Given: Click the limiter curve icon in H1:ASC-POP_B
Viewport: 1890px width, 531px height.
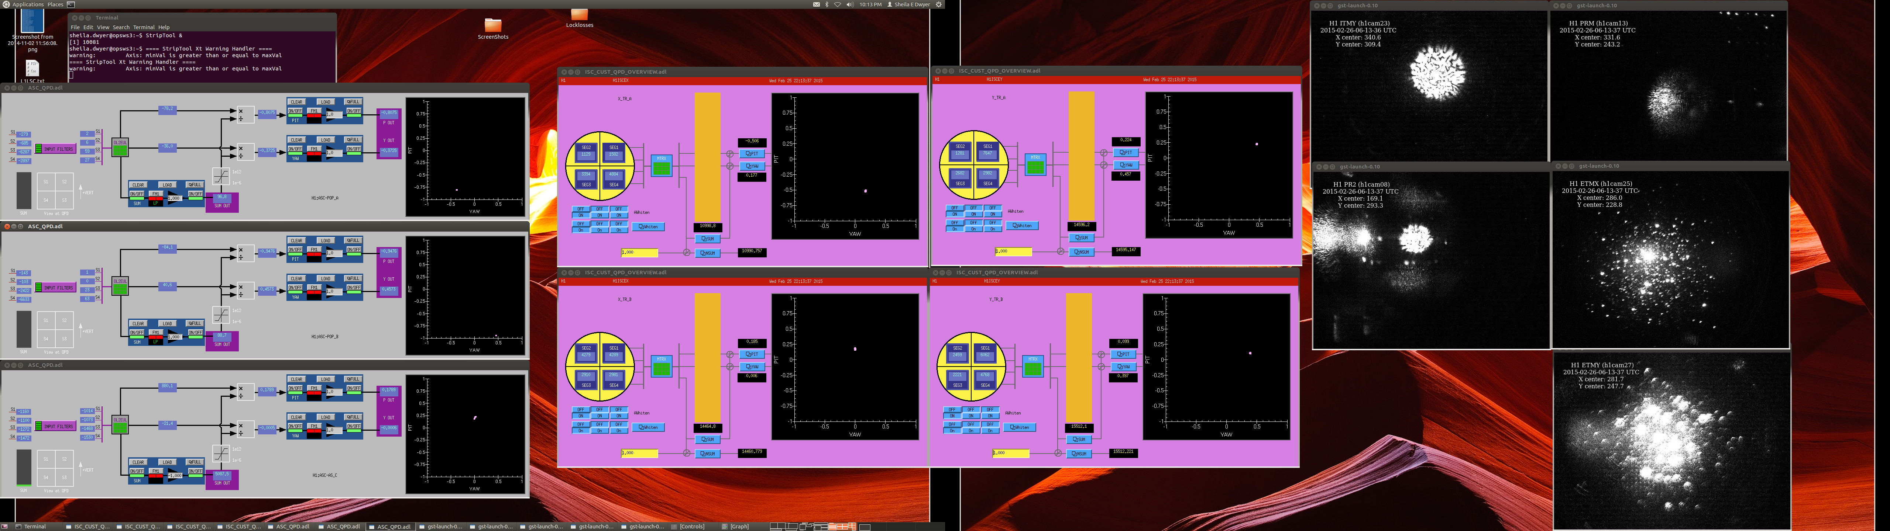Looking at the screenshot, I should pyautogui.click(x=221, y=315).
